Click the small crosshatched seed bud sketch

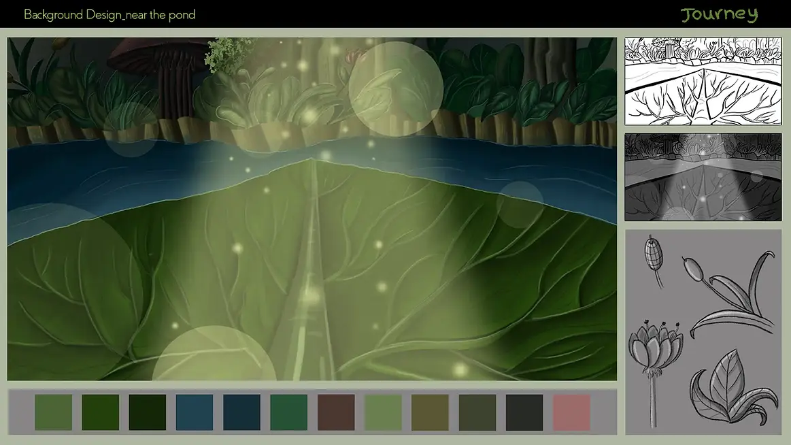coord(654,261)
